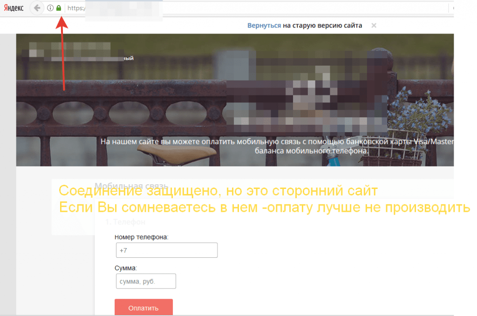Image resolution: width=477 pixels, height=316 pixels.
Task: Click the Яндекс logo in toolbar
Action: [x=14, y=8]
